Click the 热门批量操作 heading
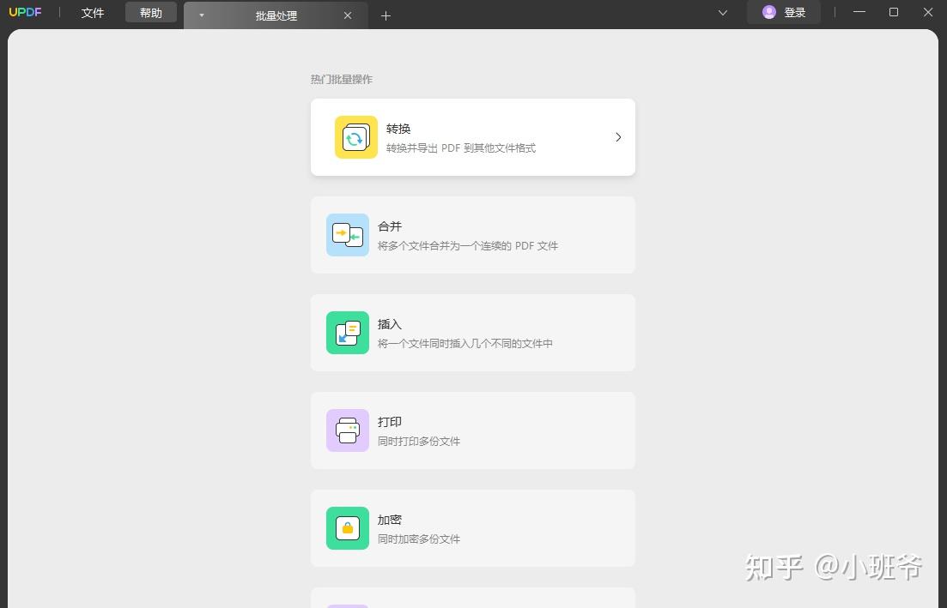This screenshot has width=947, height=608. point(342,80)
